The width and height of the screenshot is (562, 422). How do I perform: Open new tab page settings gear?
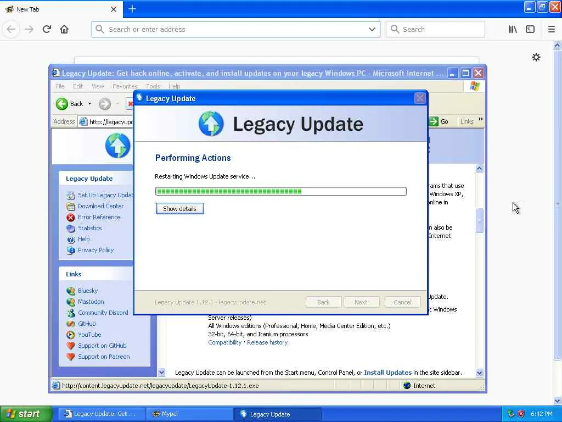pyautogui.click(x=536, y=57)
